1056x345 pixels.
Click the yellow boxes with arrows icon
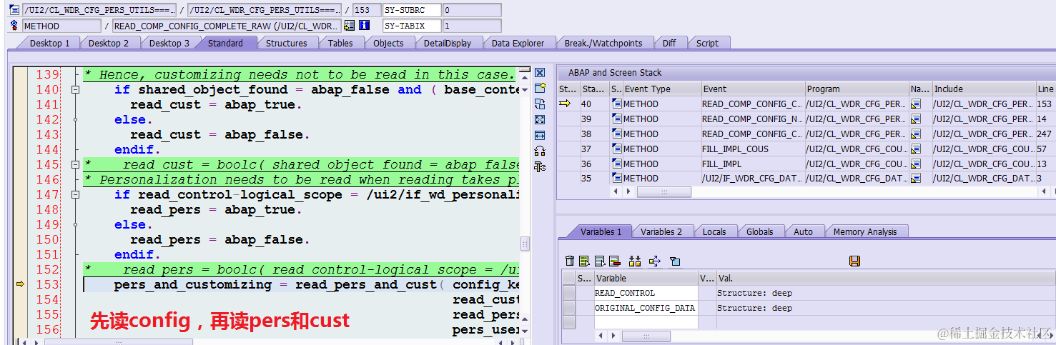(635, 261)
